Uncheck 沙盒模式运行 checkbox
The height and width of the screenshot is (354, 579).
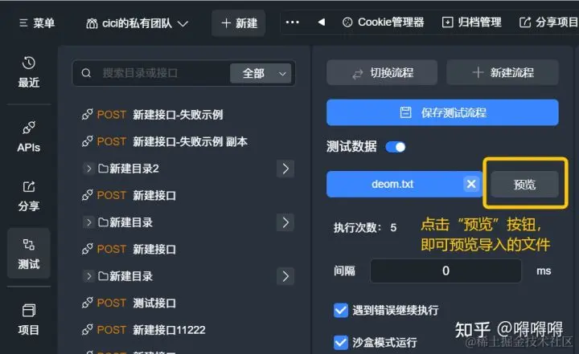340,342
